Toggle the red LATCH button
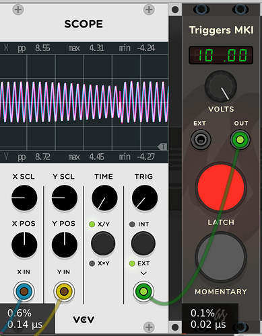The width and height of the screenshot is (262, 336). [x=221, y=187]
